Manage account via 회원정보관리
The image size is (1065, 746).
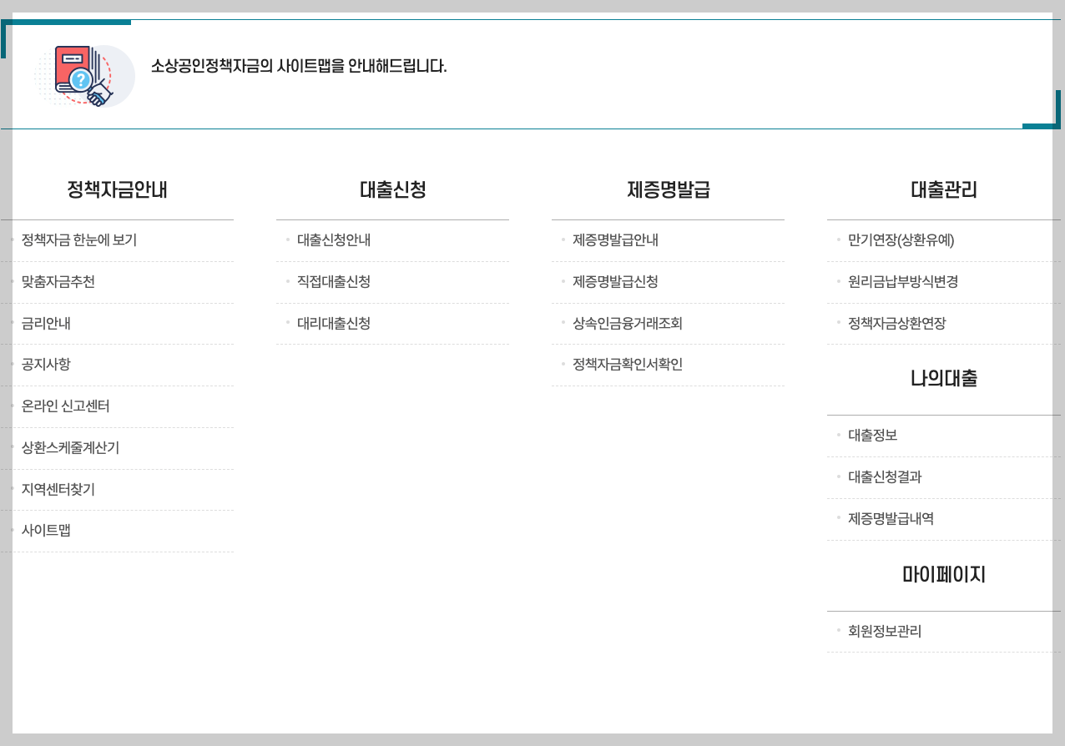(884, 632)
